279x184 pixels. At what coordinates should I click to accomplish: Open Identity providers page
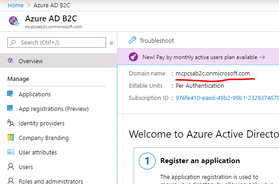coord(41,123)
